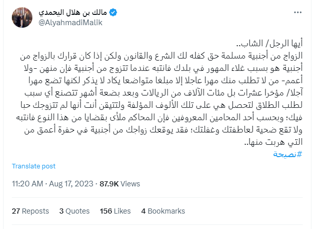Click the word Bookmarks in the stats row
Viewport: 313px width, 229px height.
pyautogui.click(x=167, y=211)
